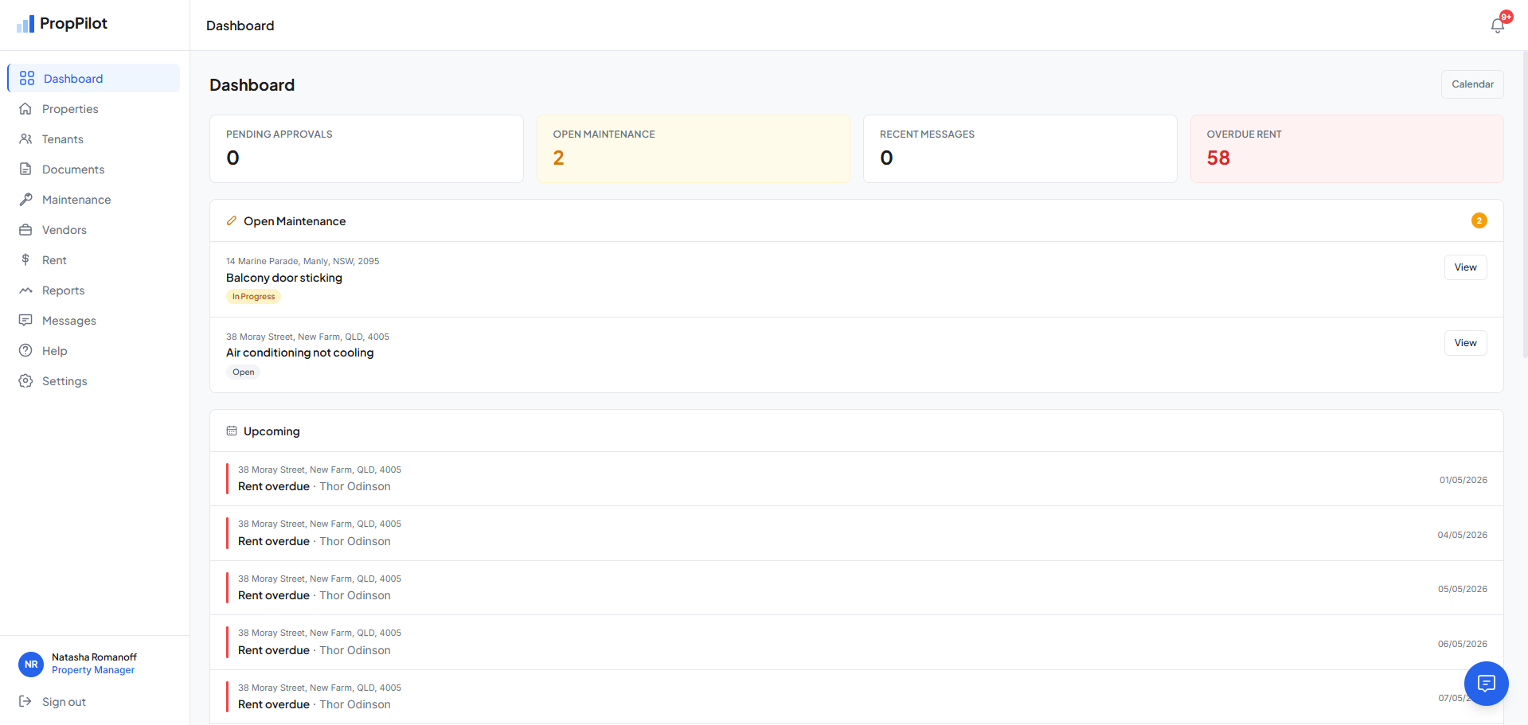Screen dimensions: 1528x725
Task: Click the Reports chart icon
Action: click(25, 290)
